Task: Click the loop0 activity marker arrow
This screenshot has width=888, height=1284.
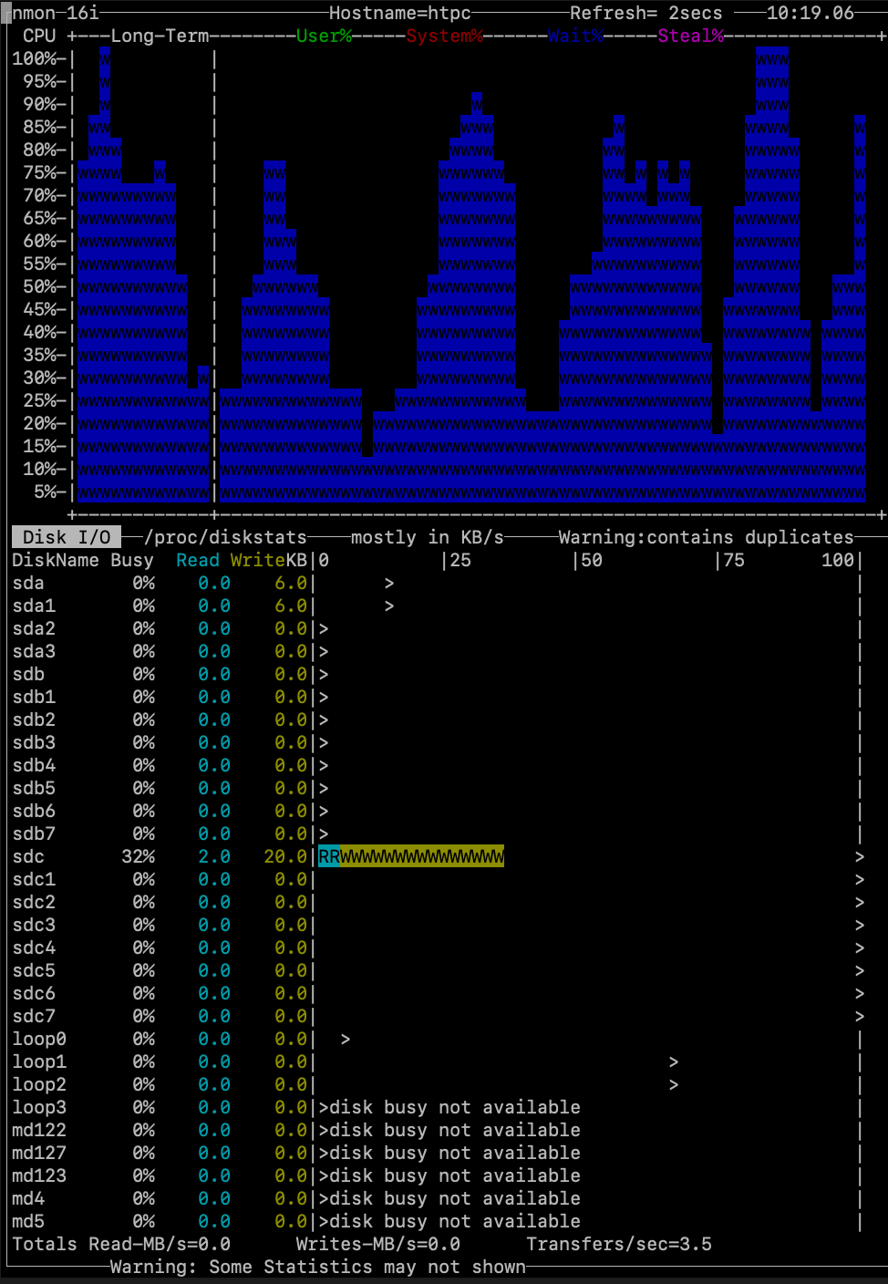Action: [x=346, y=1039]
